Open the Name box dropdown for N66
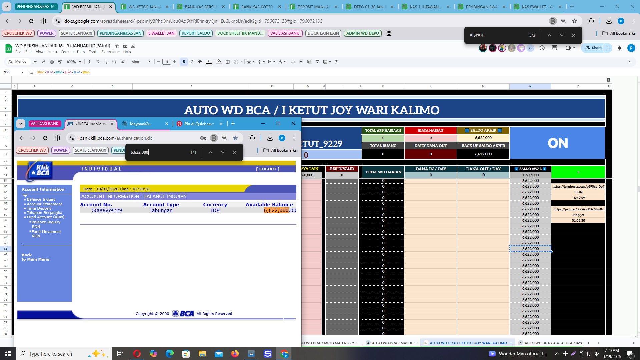The image size is (640, 360). pos(22,72)
